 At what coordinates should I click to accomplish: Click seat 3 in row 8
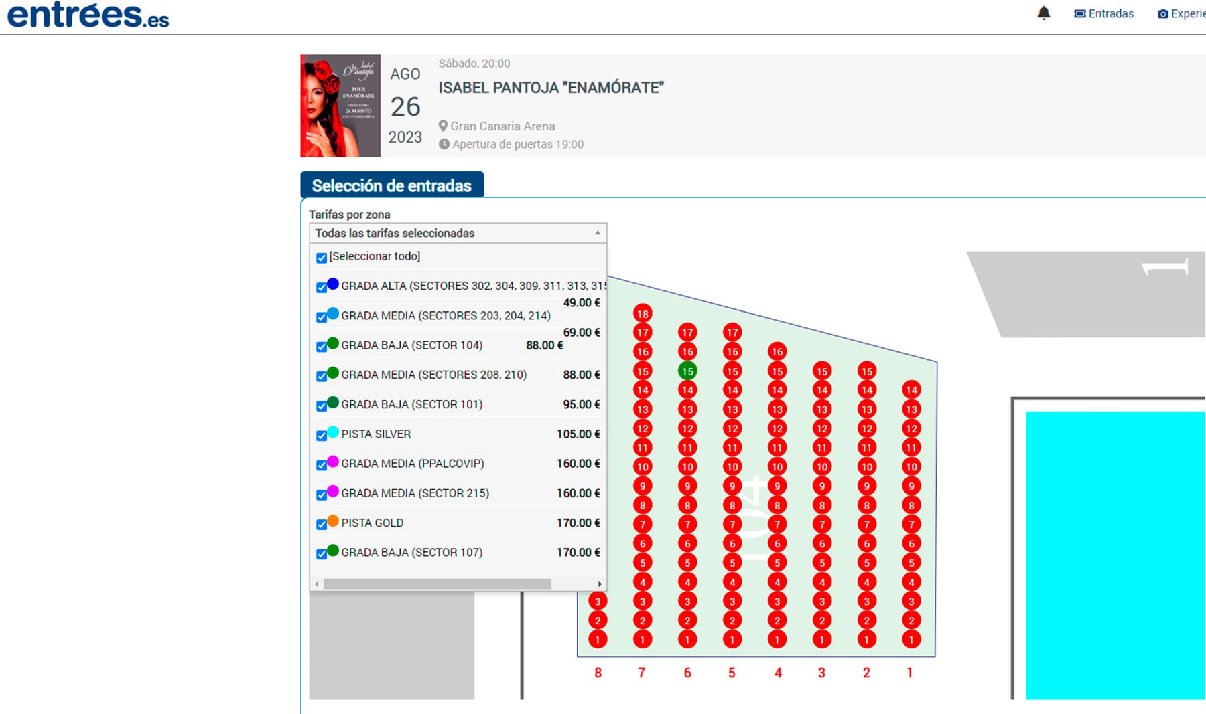coord(598,601)
